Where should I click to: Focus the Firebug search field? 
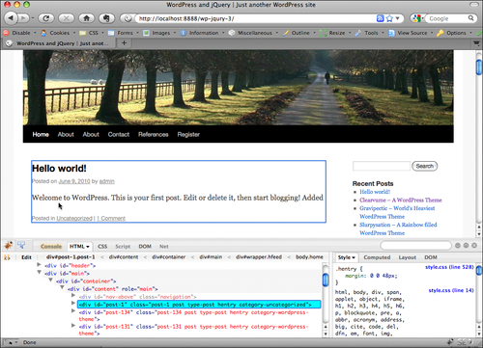tap(415, 246)
